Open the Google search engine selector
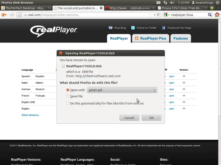This screenshot has height=165, width=221. [x=167, y=15]
